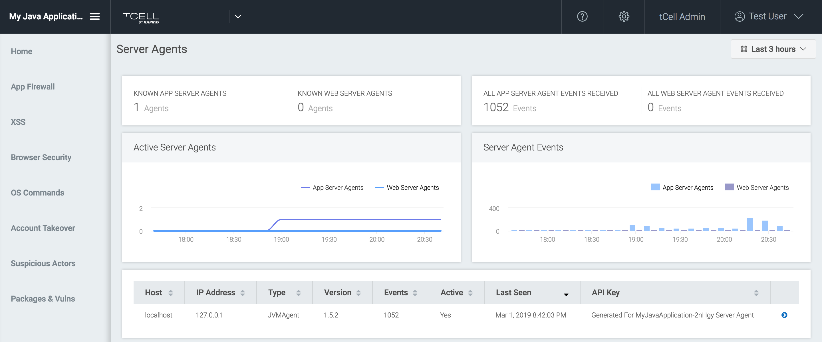Sort table by IP Address arrows
The image size is (822, 342).
[243, 293]
